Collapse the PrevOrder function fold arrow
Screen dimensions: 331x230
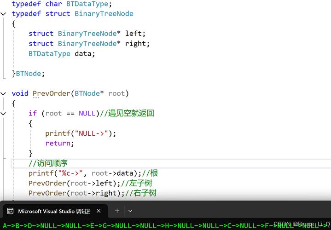(x=3, y=94)
